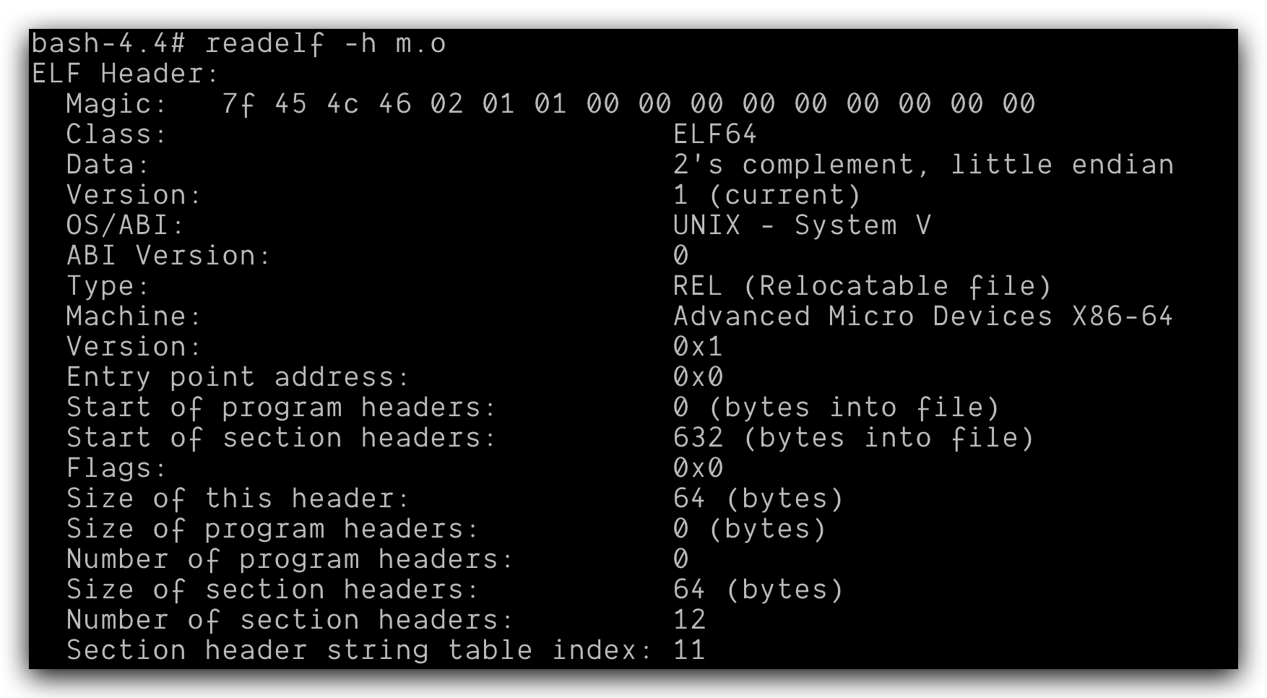Click "Section header string table index:" label
The width and height of the screenshot is (1267, 698).
pos(359,650)
